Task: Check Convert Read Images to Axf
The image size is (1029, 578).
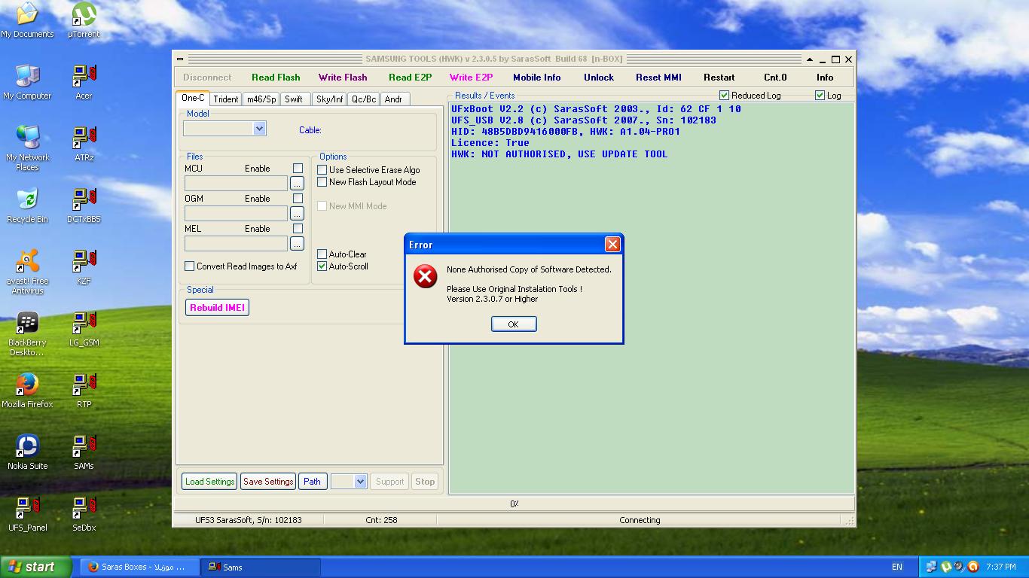Action: coord(190,266)
